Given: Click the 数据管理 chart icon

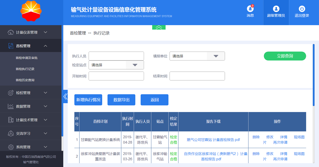Looking at the screenshot, I should 11,106.
